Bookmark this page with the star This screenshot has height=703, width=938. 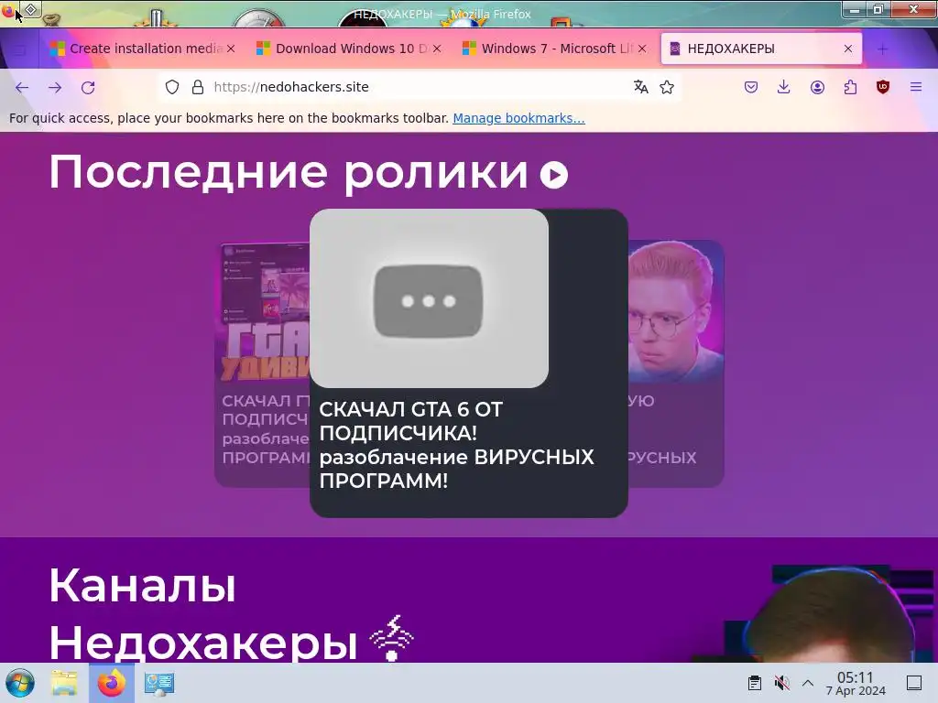(x=667, y=87)
